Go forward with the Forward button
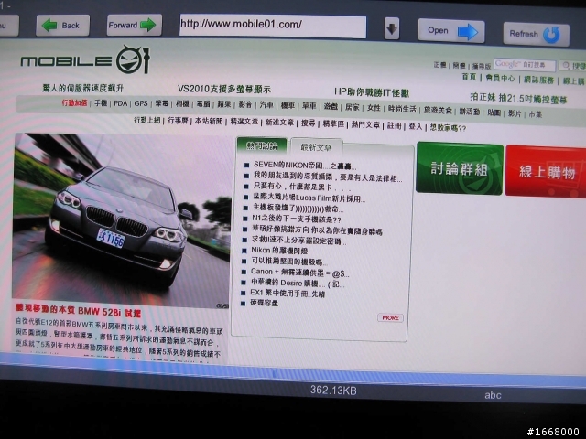 pyautogui.click(x=135, y=26)
